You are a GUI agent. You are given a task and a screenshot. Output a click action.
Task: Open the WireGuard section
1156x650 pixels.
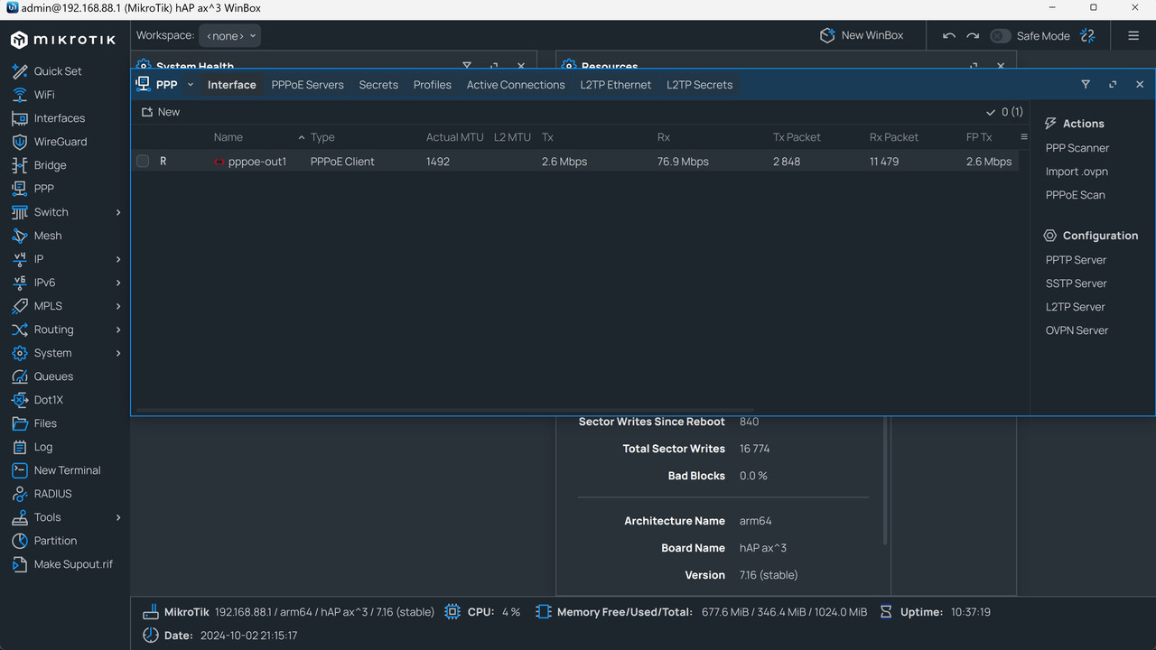61,142
